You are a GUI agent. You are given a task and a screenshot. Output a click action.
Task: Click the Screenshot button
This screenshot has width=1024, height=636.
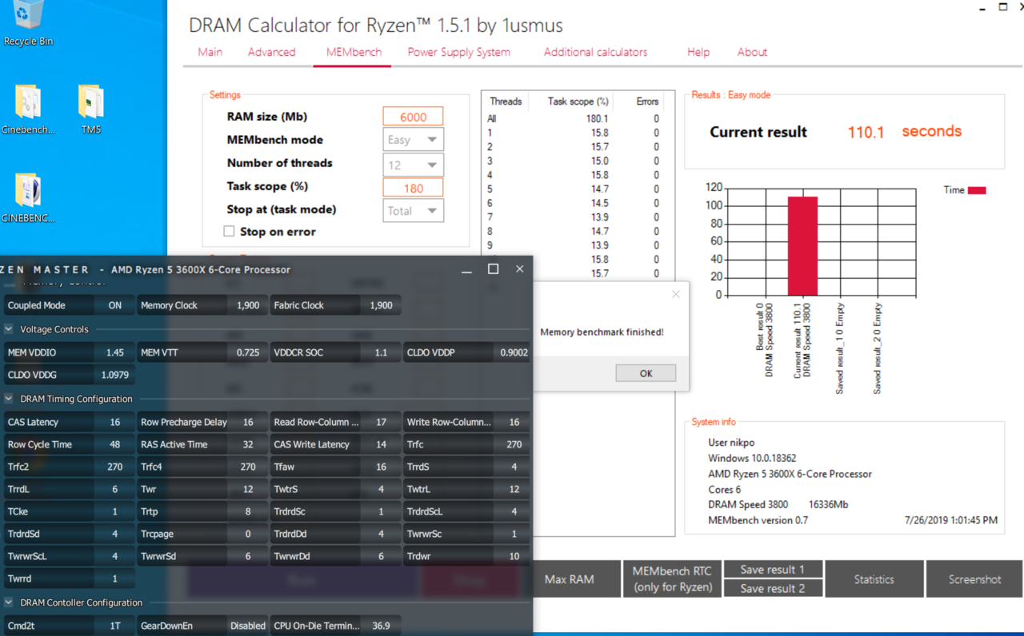[974, 579]
